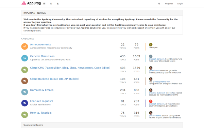
Task: Click the 22 topics count for Announcements
Action: coord(122,44)
